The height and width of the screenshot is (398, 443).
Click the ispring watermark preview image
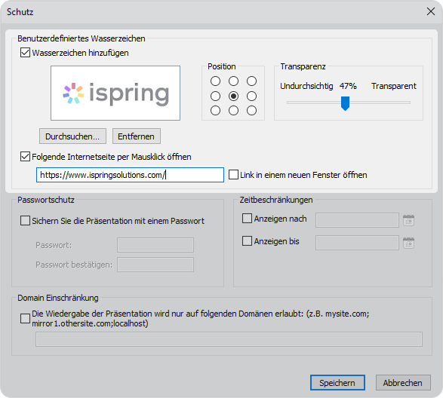click(115, 93)
